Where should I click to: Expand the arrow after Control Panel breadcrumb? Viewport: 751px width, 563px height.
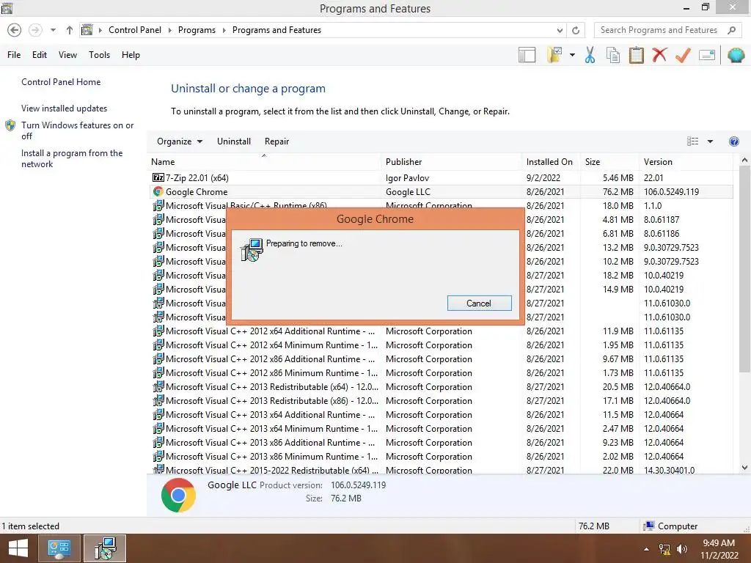pos(169,30)
